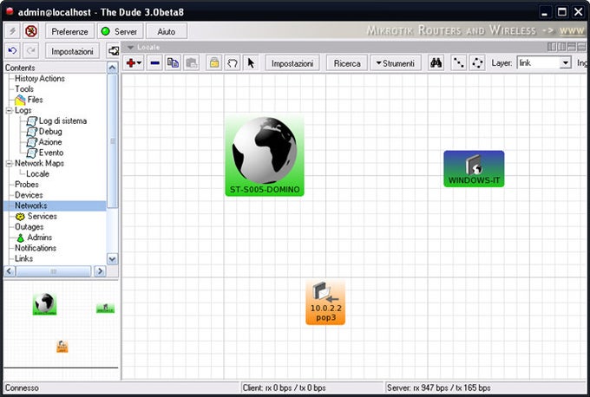
Task: Click the undo arrow icon
Action: (x=12, y=51)
